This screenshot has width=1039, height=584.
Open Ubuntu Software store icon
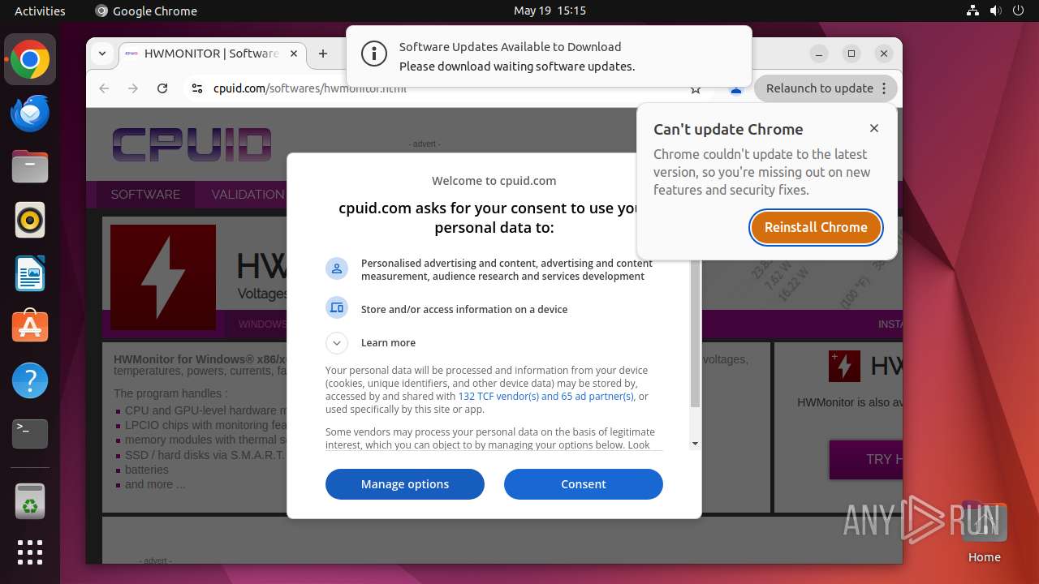(x=30, y=327)
